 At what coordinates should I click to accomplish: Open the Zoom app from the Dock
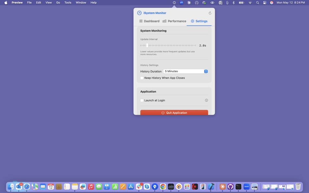tap(246, 187)
